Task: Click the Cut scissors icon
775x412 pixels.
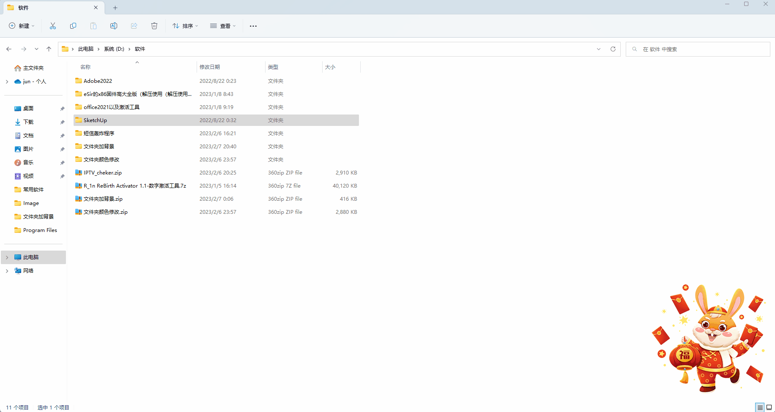Action: coord(53,26)
